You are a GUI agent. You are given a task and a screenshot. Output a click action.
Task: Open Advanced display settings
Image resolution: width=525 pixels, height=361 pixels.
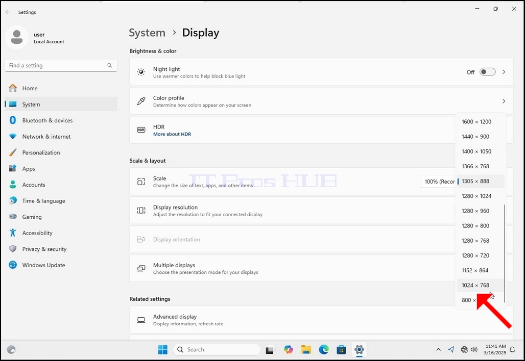(321, 320)
